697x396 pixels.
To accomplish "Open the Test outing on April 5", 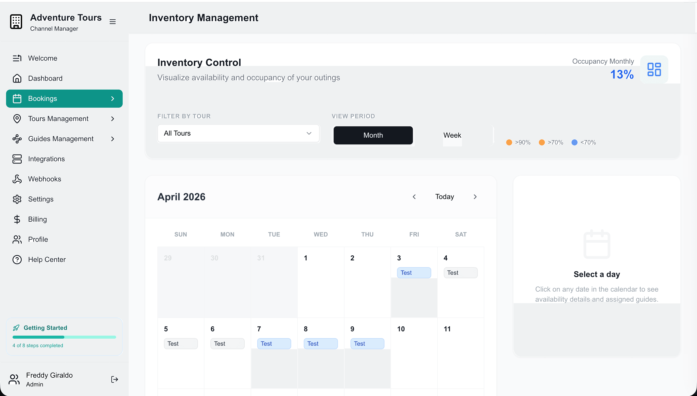I will pos(181,343).
